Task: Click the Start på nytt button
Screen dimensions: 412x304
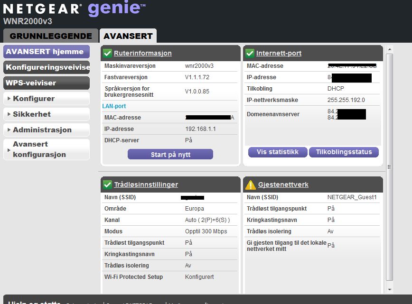Action: click(170, 154)
